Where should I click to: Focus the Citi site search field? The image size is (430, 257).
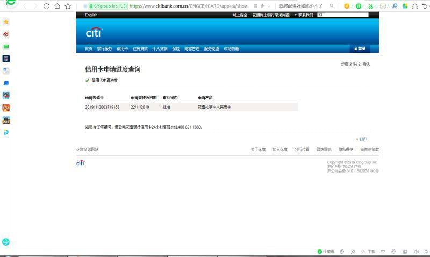[343, 15]
